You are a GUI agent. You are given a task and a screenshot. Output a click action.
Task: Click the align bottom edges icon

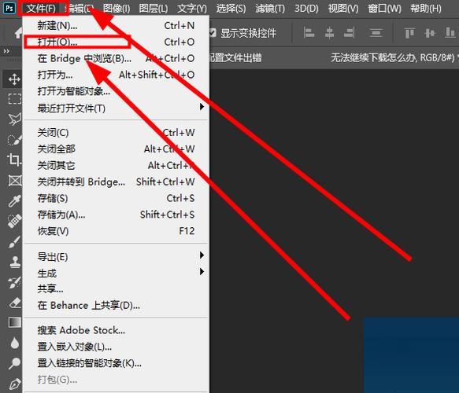pyautogui.click(x=450, y=33)
